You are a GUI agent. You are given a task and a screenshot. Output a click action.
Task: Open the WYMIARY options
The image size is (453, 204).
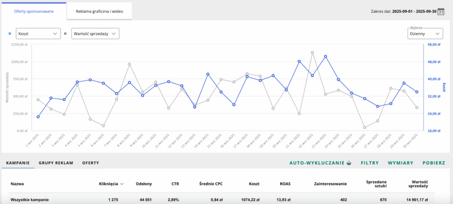400,163
